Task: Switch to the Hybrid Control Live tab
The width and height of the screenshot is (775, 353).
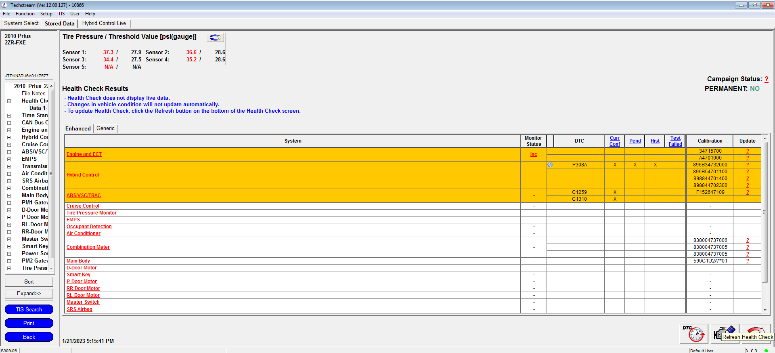Action: (x=104, y=23)
